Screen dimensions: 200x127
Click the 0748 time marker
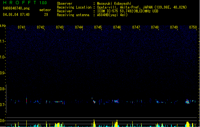tap(155, 27)
